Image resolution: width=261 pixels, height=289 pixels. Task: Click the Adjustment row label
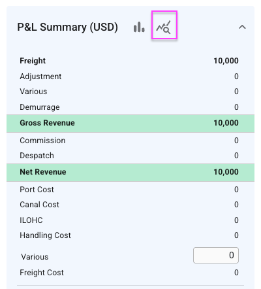coord(40,76)
